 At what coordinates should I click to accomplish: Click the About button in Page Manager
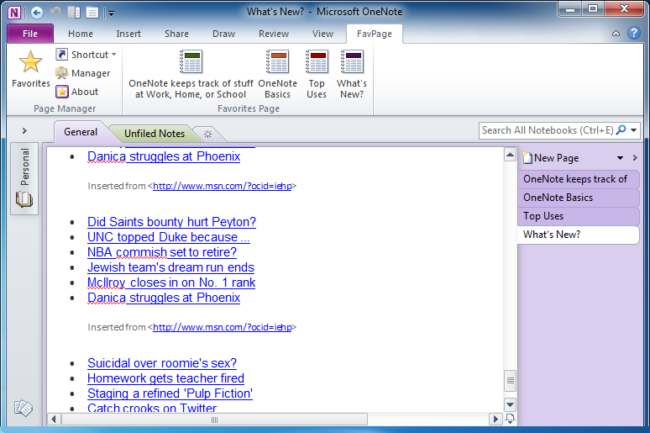click(x=77, y=92)
